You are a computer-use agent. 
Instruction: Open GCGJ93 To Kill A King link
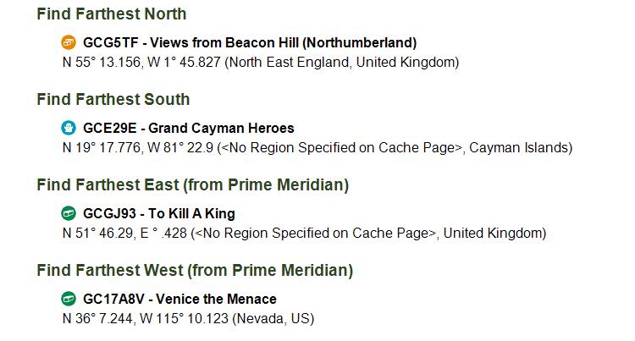[x=159, y=213]
